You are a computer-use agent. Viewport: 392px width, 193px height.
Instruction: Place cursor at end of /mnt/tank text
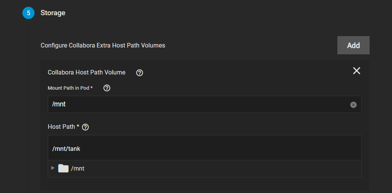coord(80,149)
